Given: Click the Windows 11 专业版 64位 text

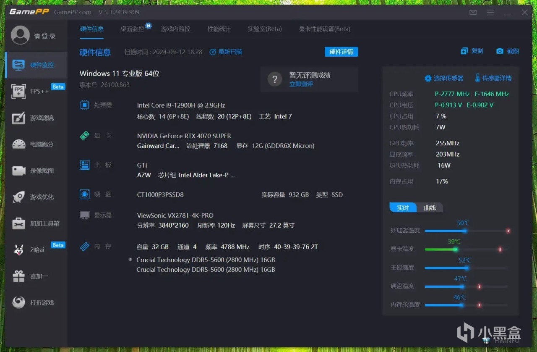Looking at the screenshot, I should click(120, 74).
